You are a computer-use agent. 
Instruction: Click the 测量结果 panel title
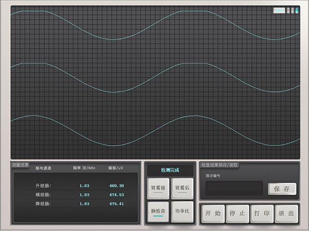20,165
